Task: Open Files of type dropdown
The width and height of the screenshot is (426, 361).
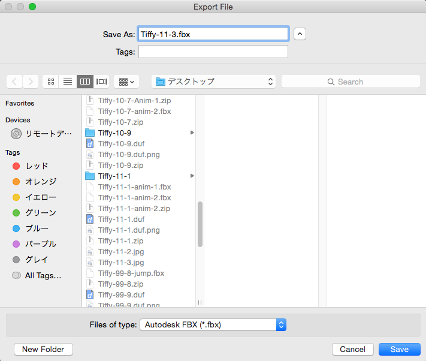Action: pyautogui.click(x=213, y=324)
